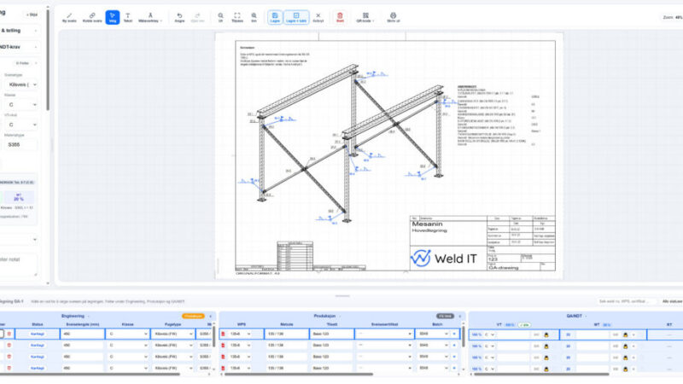Click Engineering table vertical scrollbar

click(214, 336)
